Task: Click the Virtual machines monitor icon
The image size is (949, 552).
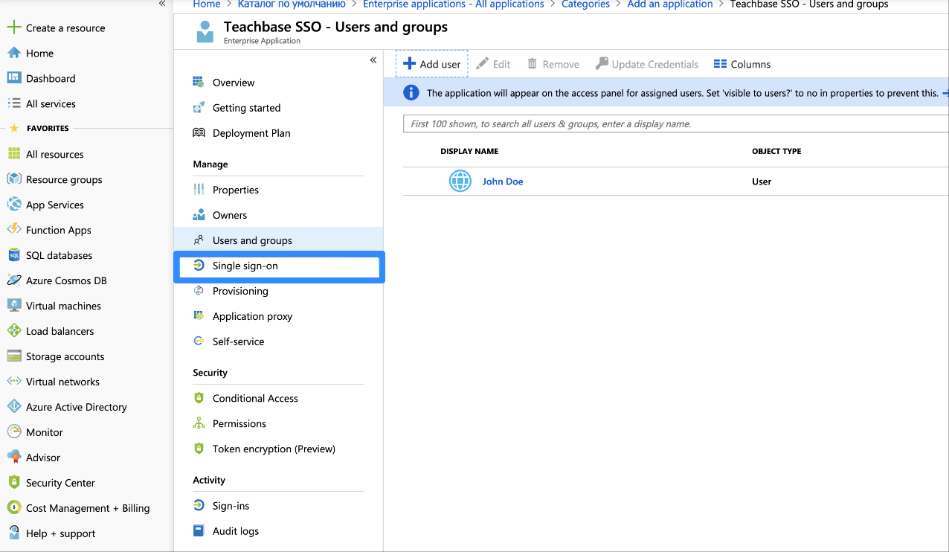Action: click(x=13, y=306)
